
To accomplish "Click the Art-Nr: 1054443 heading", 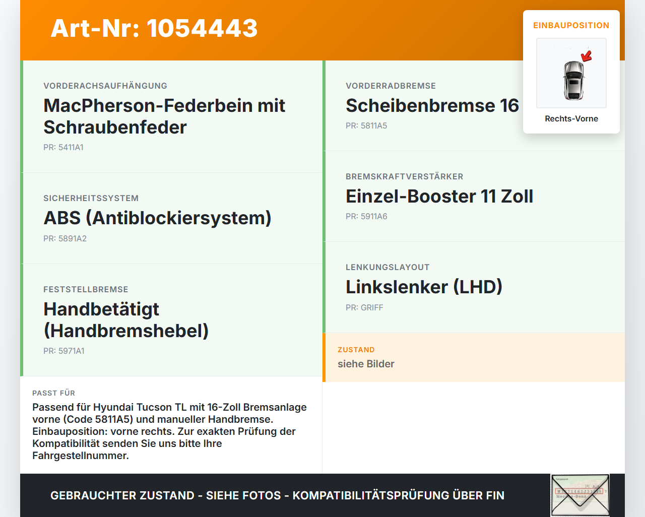I will [154, 28].
